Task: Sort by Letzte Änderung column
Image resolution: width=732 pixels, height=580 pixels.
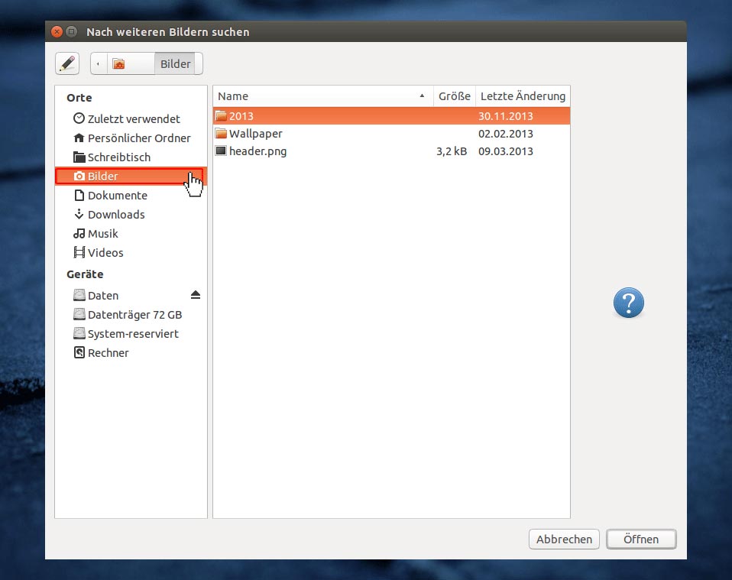Action: pos(523,96)
